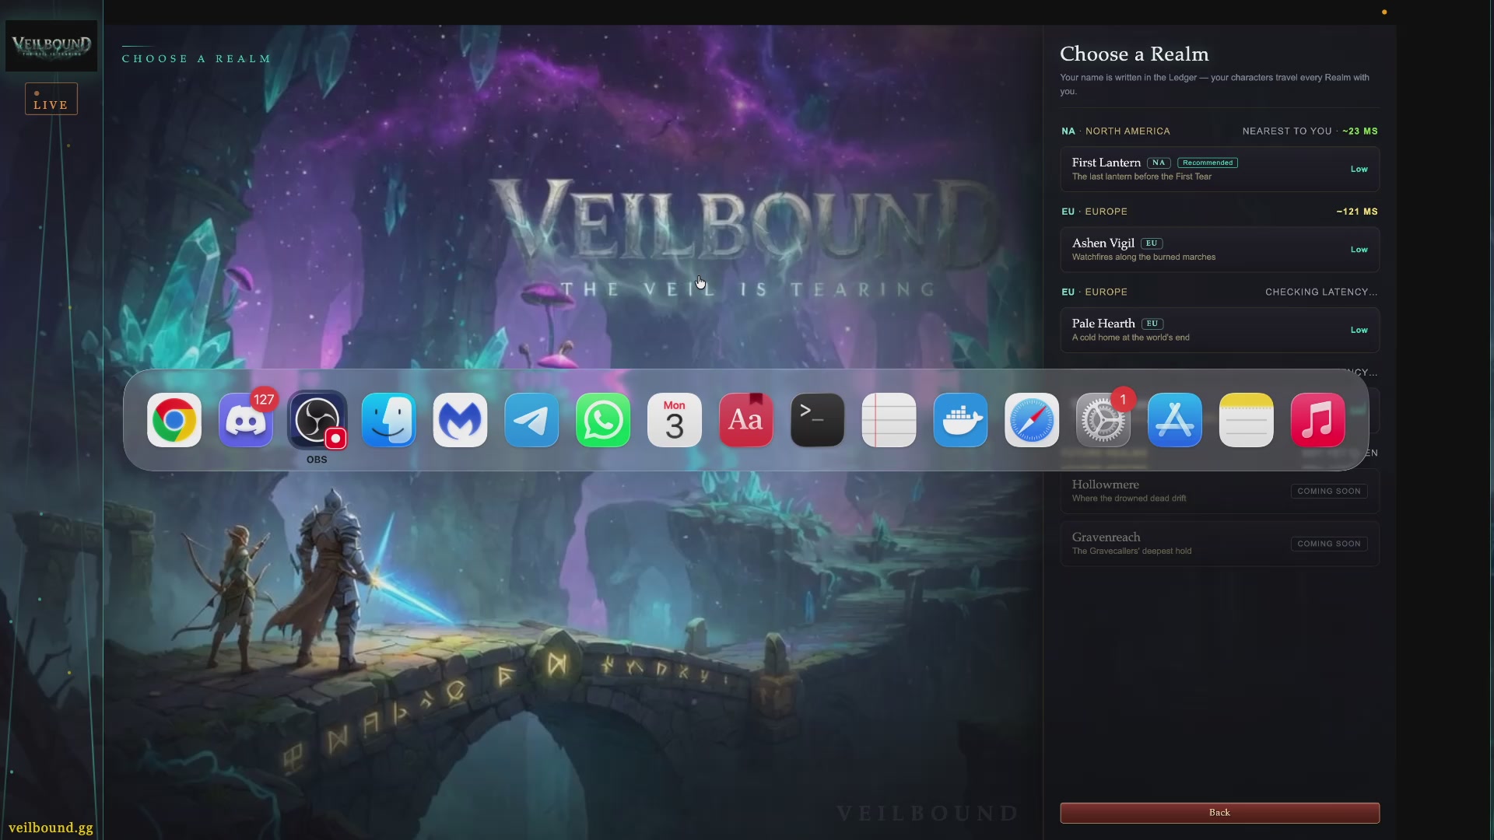The height and width of the screenshot is (840, 1494).
Task: Switch to the Terminal app
Action: tap(818, 420)
